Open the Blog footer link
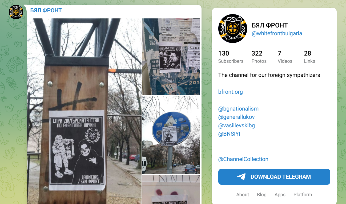 point(262,195)
